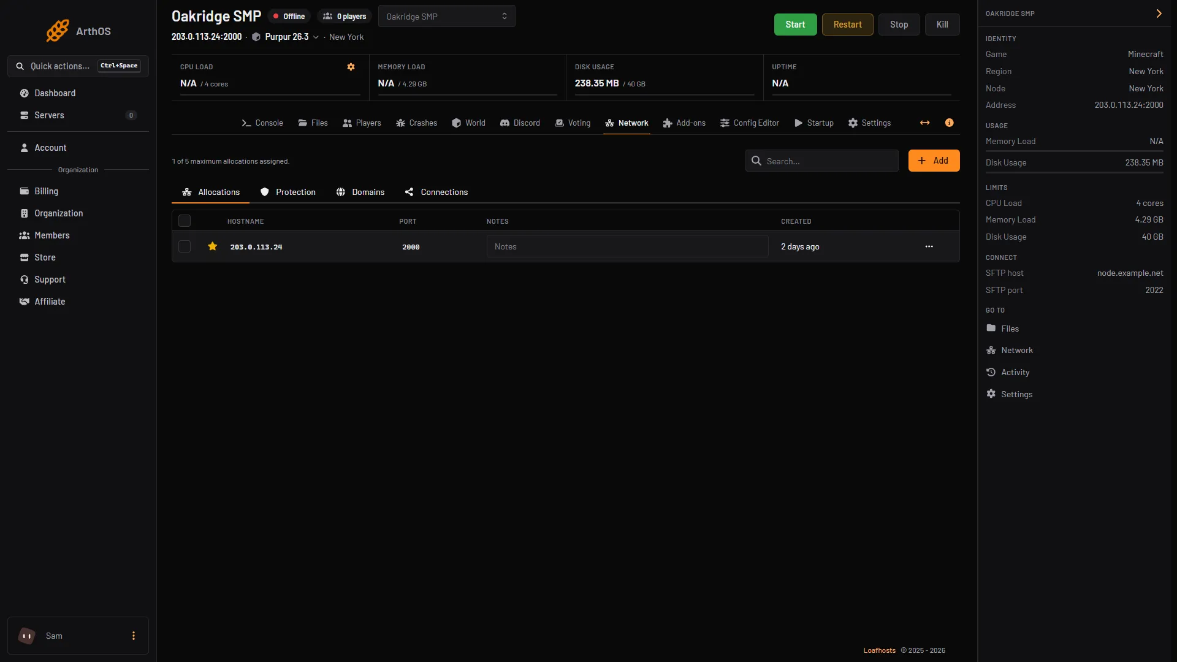Go to Settings in the right panel

coord(1009,394)
